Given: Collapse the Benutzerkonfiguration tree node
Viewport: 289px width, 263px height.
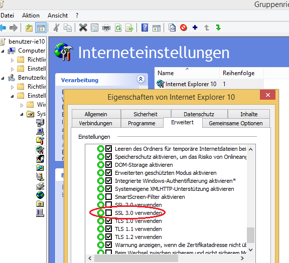Looking at the screenshot, I should pyautogui.click(x=3, y=78).
